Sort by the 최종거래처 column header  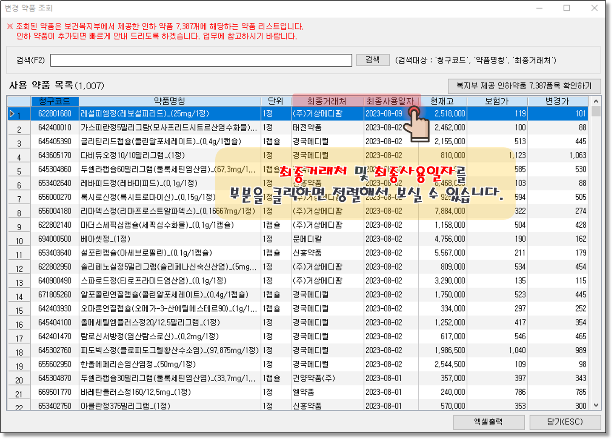click(x=326, y=102)
